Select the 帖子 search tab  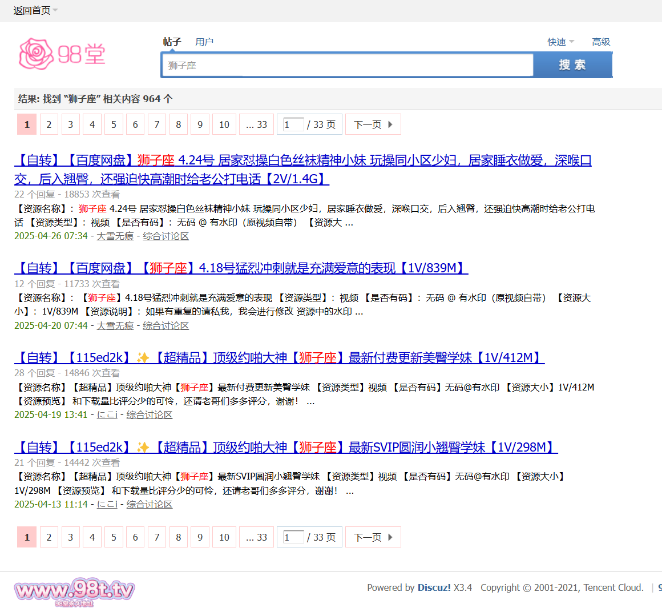tap(172, 42)
